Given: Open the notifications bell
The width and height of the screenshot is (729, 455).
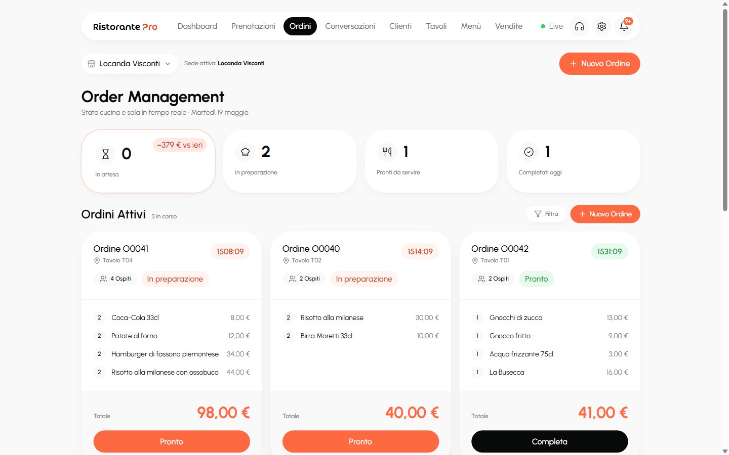Looking at the screenshot, I should 624,26.
